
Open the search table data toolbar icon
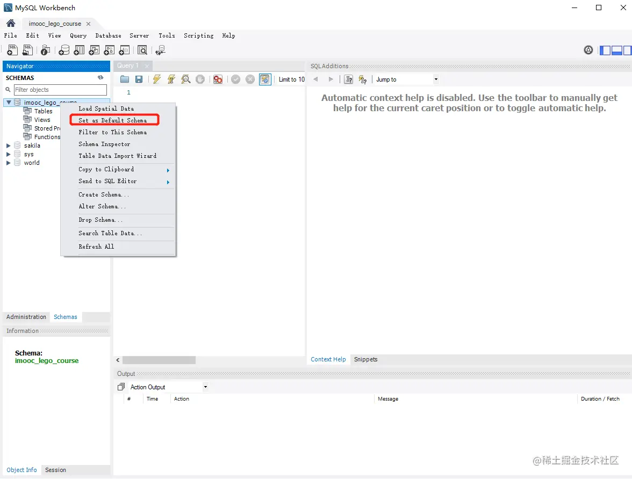[x=142, y=50]
